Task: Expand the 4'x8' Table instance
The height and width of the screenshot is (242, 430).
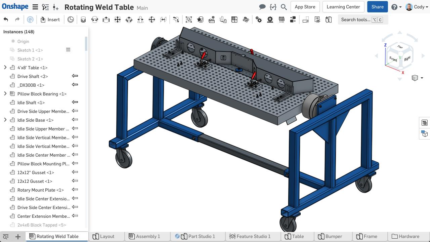Action: [x=5, y=68]
